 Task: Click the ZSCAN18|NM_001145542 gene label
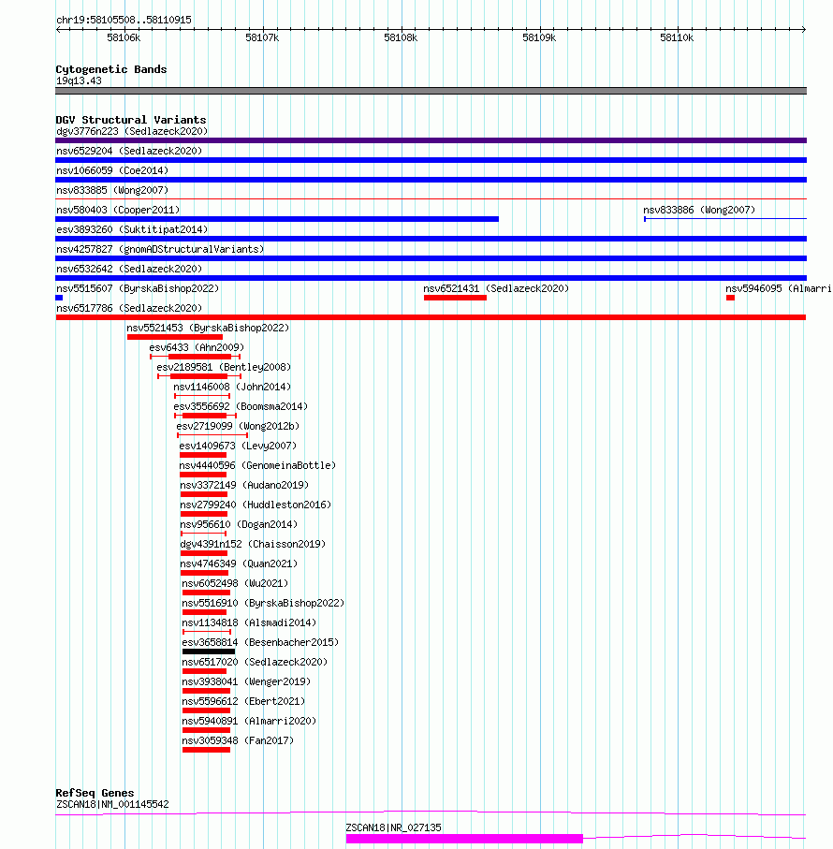click(112, 805)
